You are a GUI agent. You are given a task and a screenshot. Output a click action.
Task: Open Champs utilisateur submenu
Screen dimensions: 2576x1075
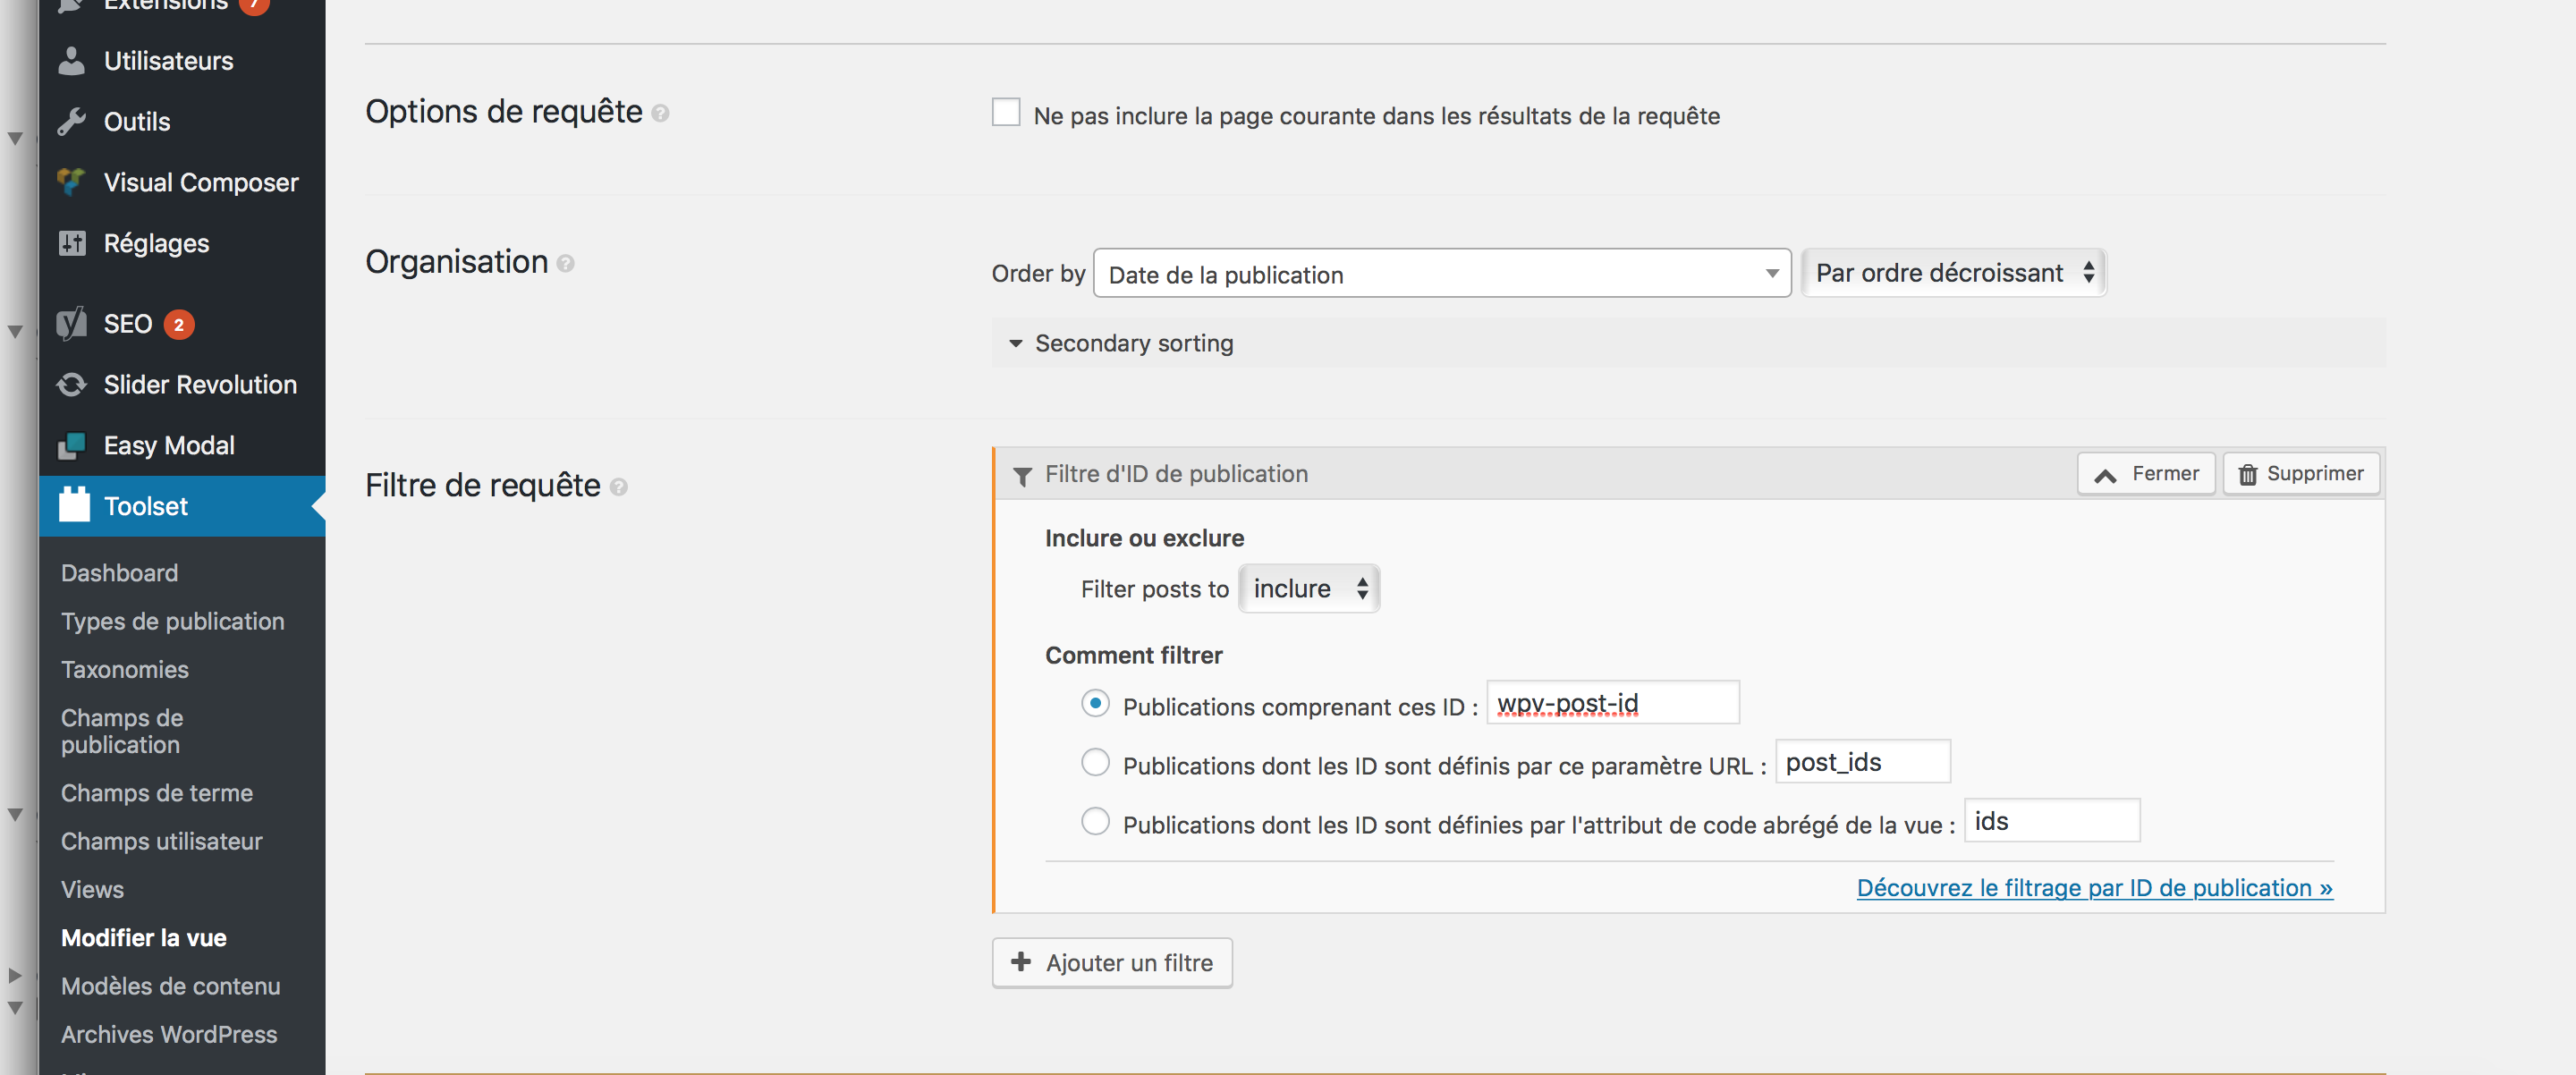click(x=161, y=841)
